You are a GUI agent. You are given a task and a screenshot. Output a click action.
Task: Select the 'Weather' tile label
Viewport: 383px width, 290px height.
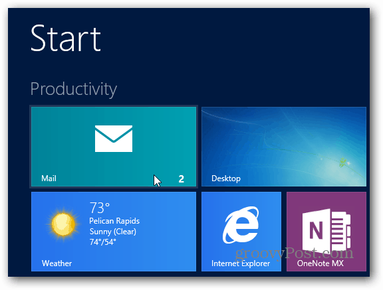pyautogui.click(x=57, y=263)
